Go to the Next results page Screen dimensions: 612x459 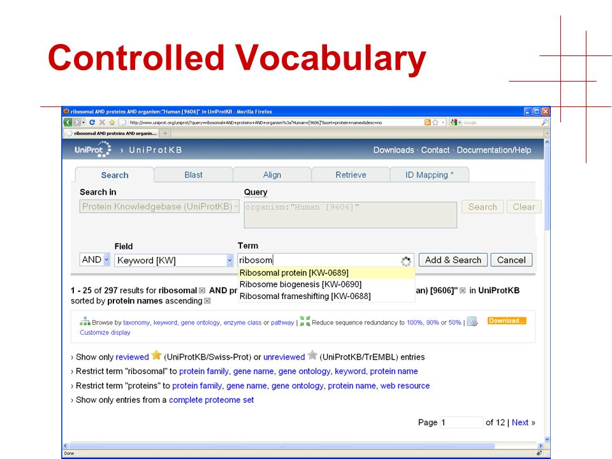click(520, 422)
